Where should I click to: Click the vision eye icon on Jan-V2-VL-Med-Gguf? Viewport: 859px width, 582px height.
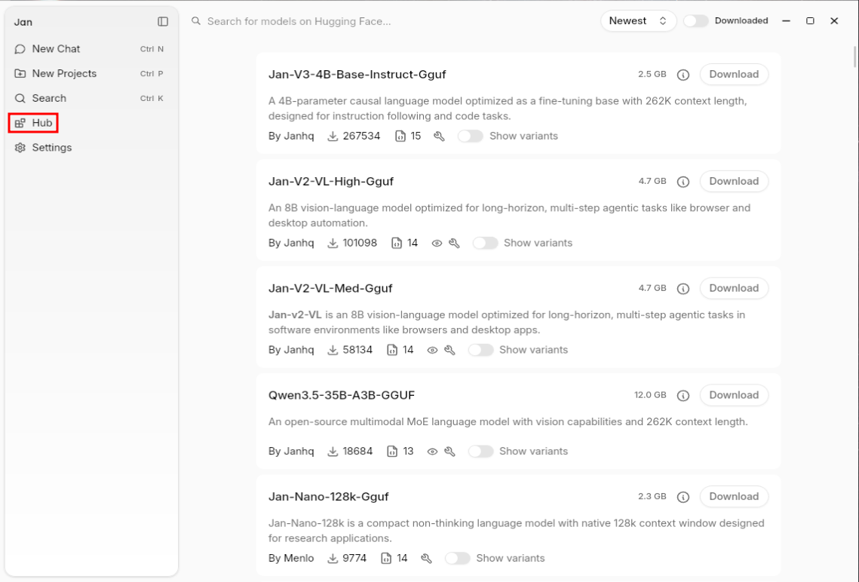pyautogui.click(x=432, y=351)
